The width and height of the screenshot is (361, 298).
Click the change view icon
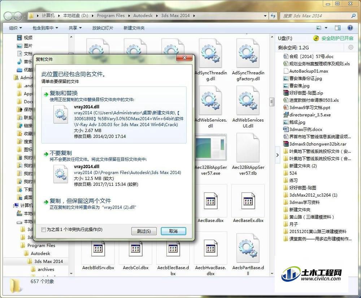click(319, 28)
